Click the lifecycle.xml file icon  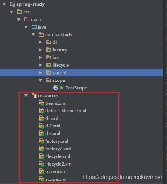click(x=41, y=156)
